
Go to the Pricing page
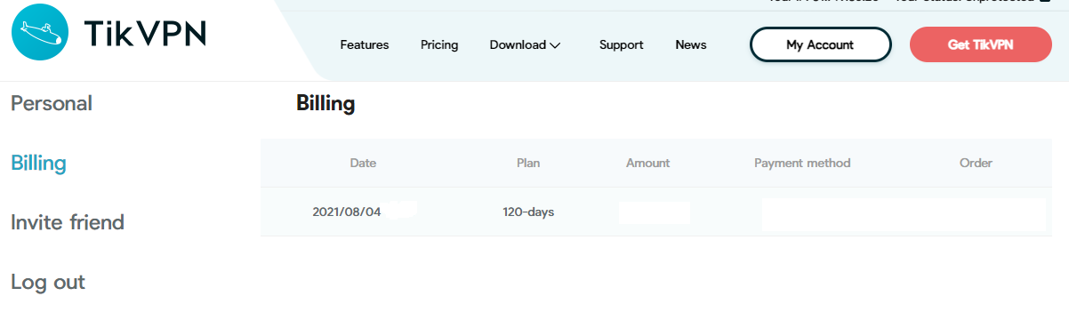tap(439, 44)
